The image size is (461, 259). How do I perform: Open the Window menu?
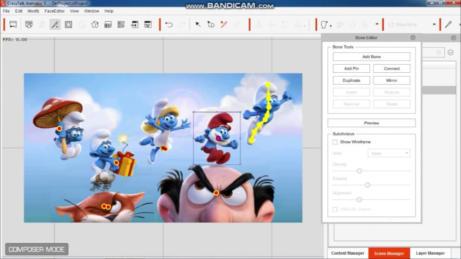point(91,11)
